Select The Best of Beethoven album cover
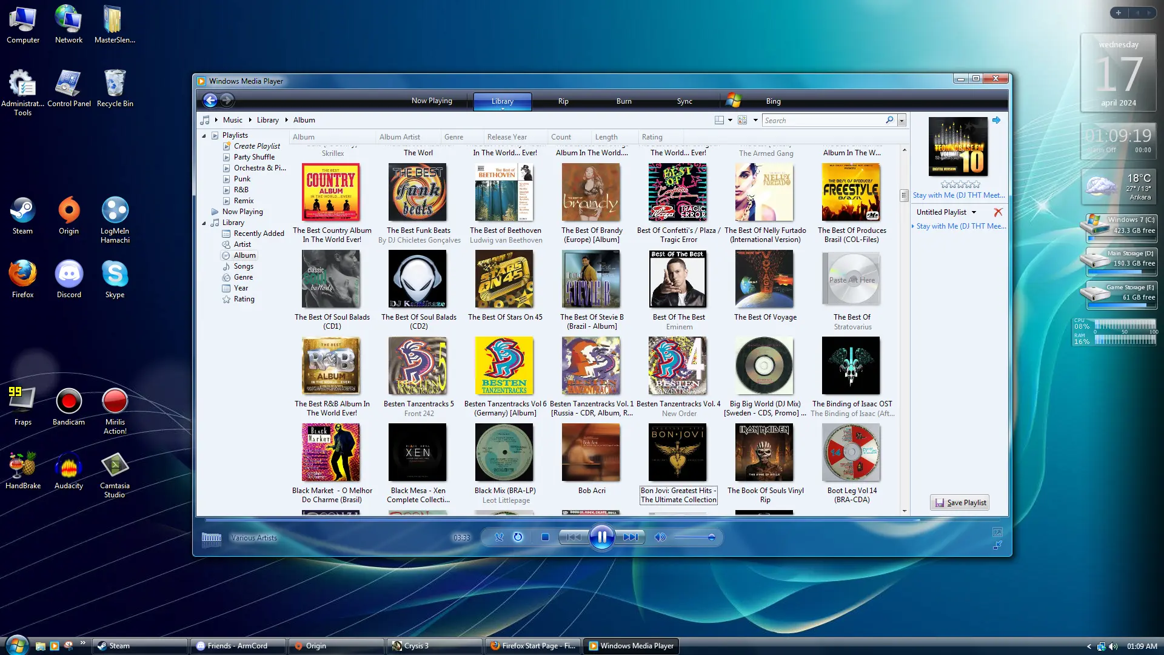This screenshot has height=655, width=1164. 504,192
